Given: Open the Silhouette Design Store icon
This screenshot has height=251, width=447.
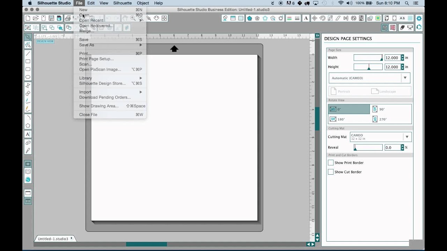Looking at the screenshot, I should point(28,180).
